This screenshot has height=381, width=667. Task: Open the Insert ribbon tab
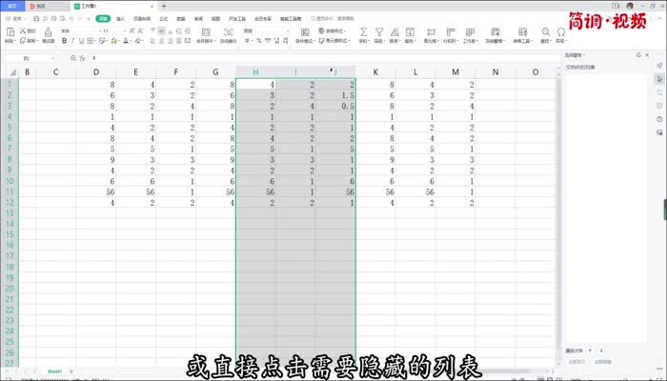[x=120, y=18]
